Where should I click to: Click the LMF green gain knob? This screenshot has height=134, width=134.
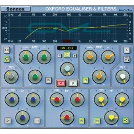tap(35, 77)
